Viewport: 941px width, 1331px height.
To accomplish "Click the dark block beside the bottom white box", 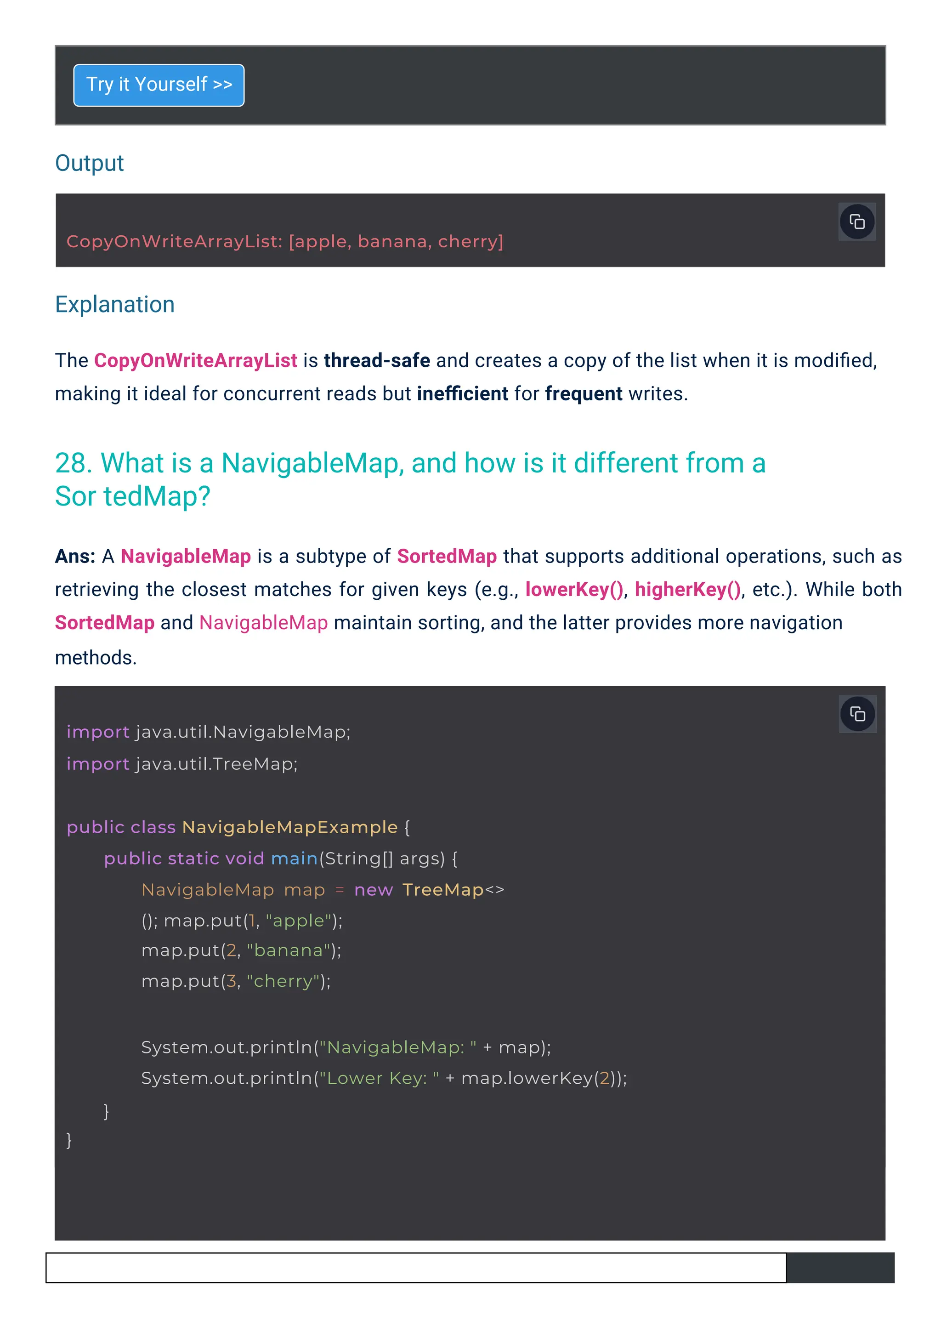I will (841, 1268).
